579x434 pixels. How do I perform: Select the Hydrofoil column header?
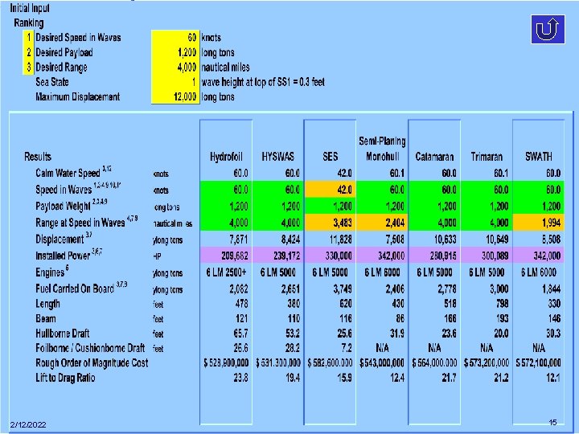point(226,157)
